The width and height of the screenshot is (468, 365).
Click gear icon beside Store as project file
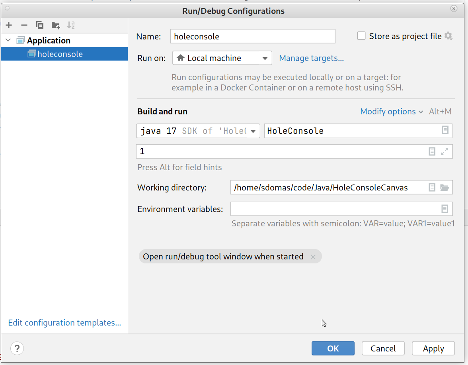[448, 36]
